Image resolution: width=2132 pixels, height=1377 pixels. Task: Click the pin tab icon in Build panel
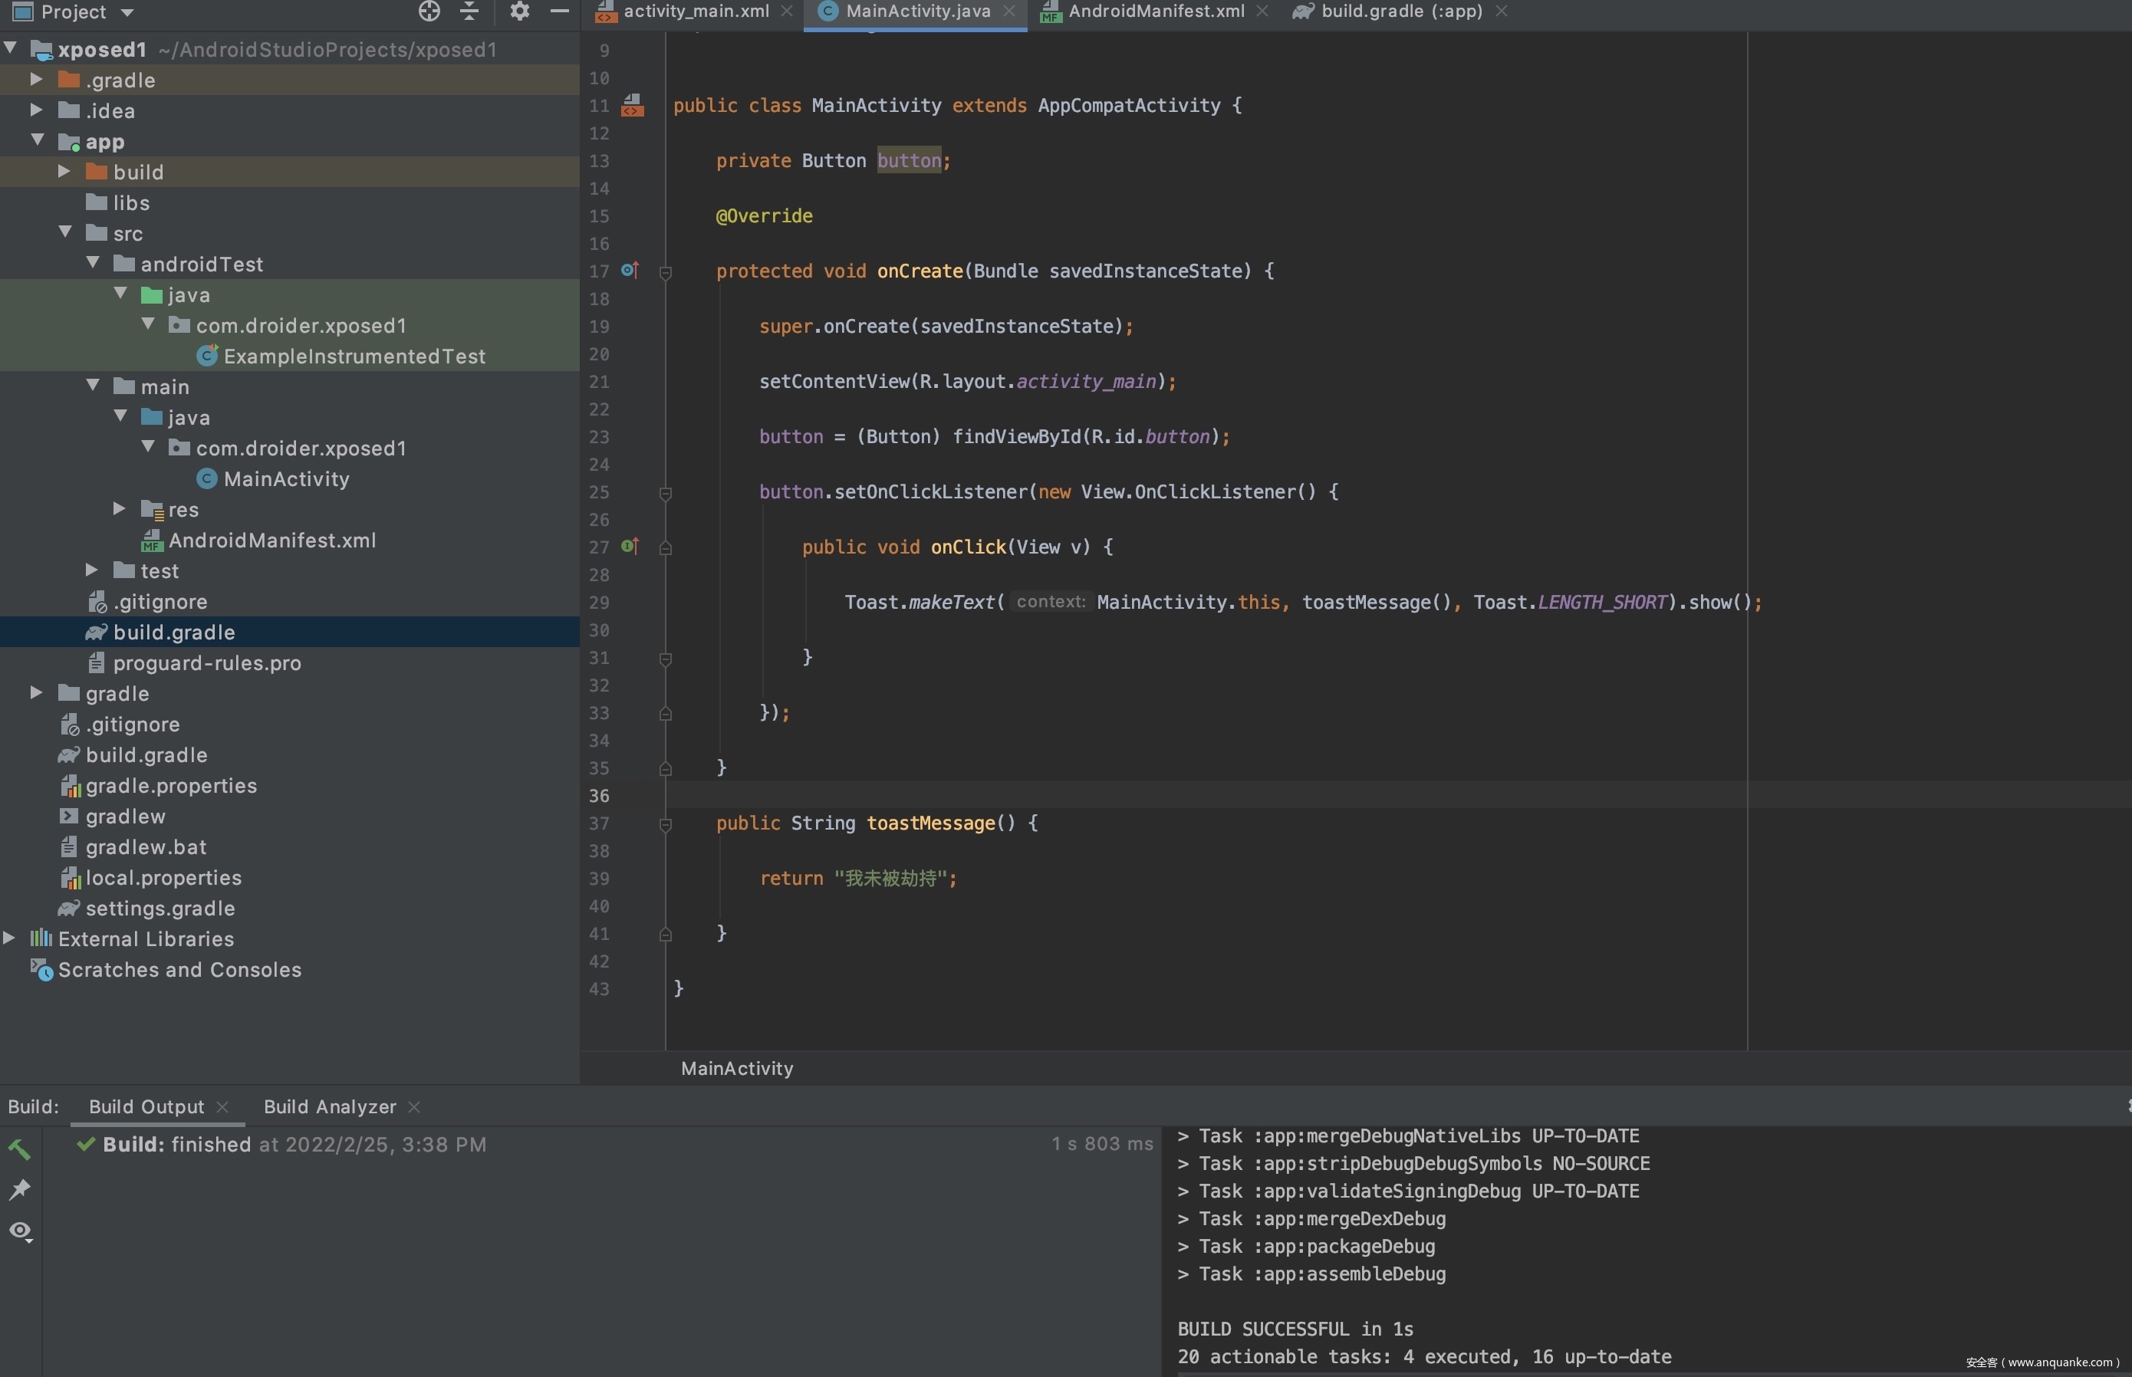[x=20, y=1189]
